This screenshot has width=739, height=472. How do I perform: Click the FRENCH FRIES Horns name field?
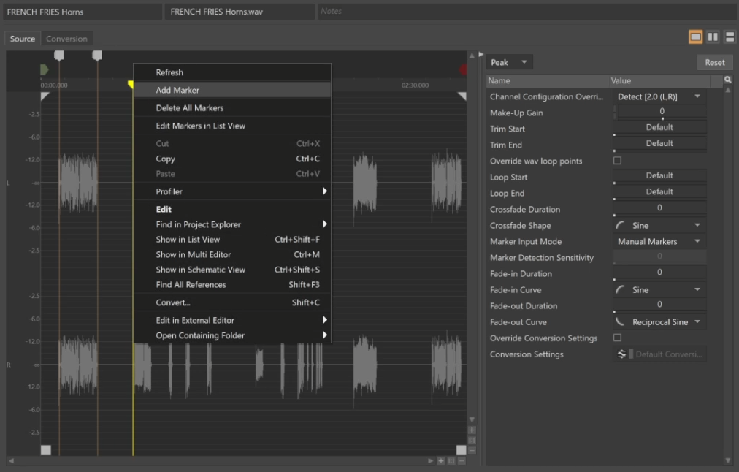tap(83, 12)
